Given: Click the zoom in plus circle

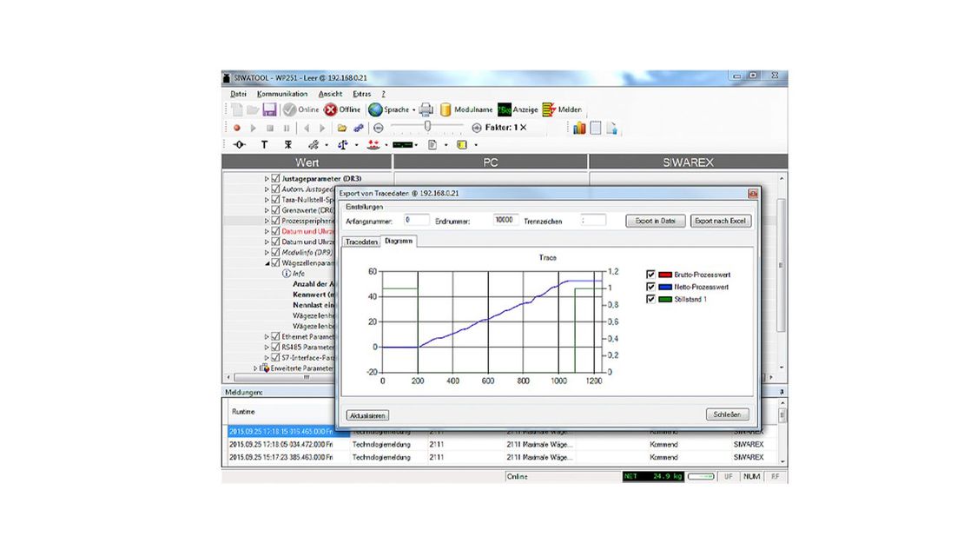Looking at the screenshot, I should click(x=477, y=128).
